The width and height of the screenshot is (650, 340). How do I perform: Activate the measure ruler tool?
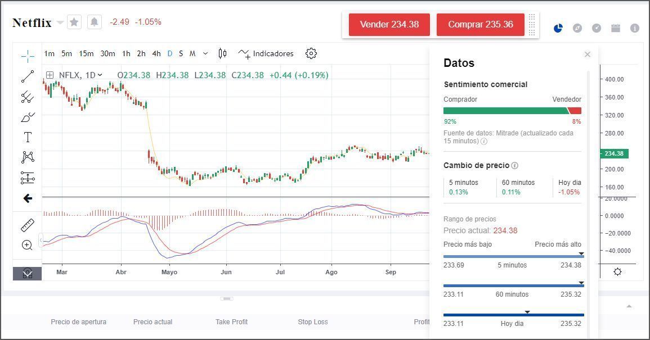26,224
